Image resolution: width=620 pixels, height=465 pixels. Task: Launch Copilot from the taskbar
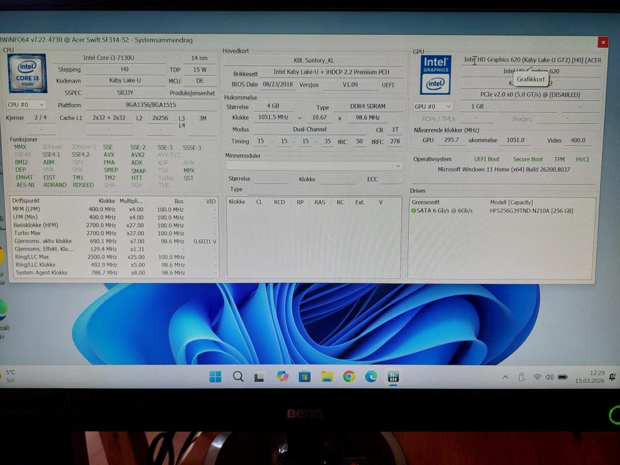click(282, 377)
